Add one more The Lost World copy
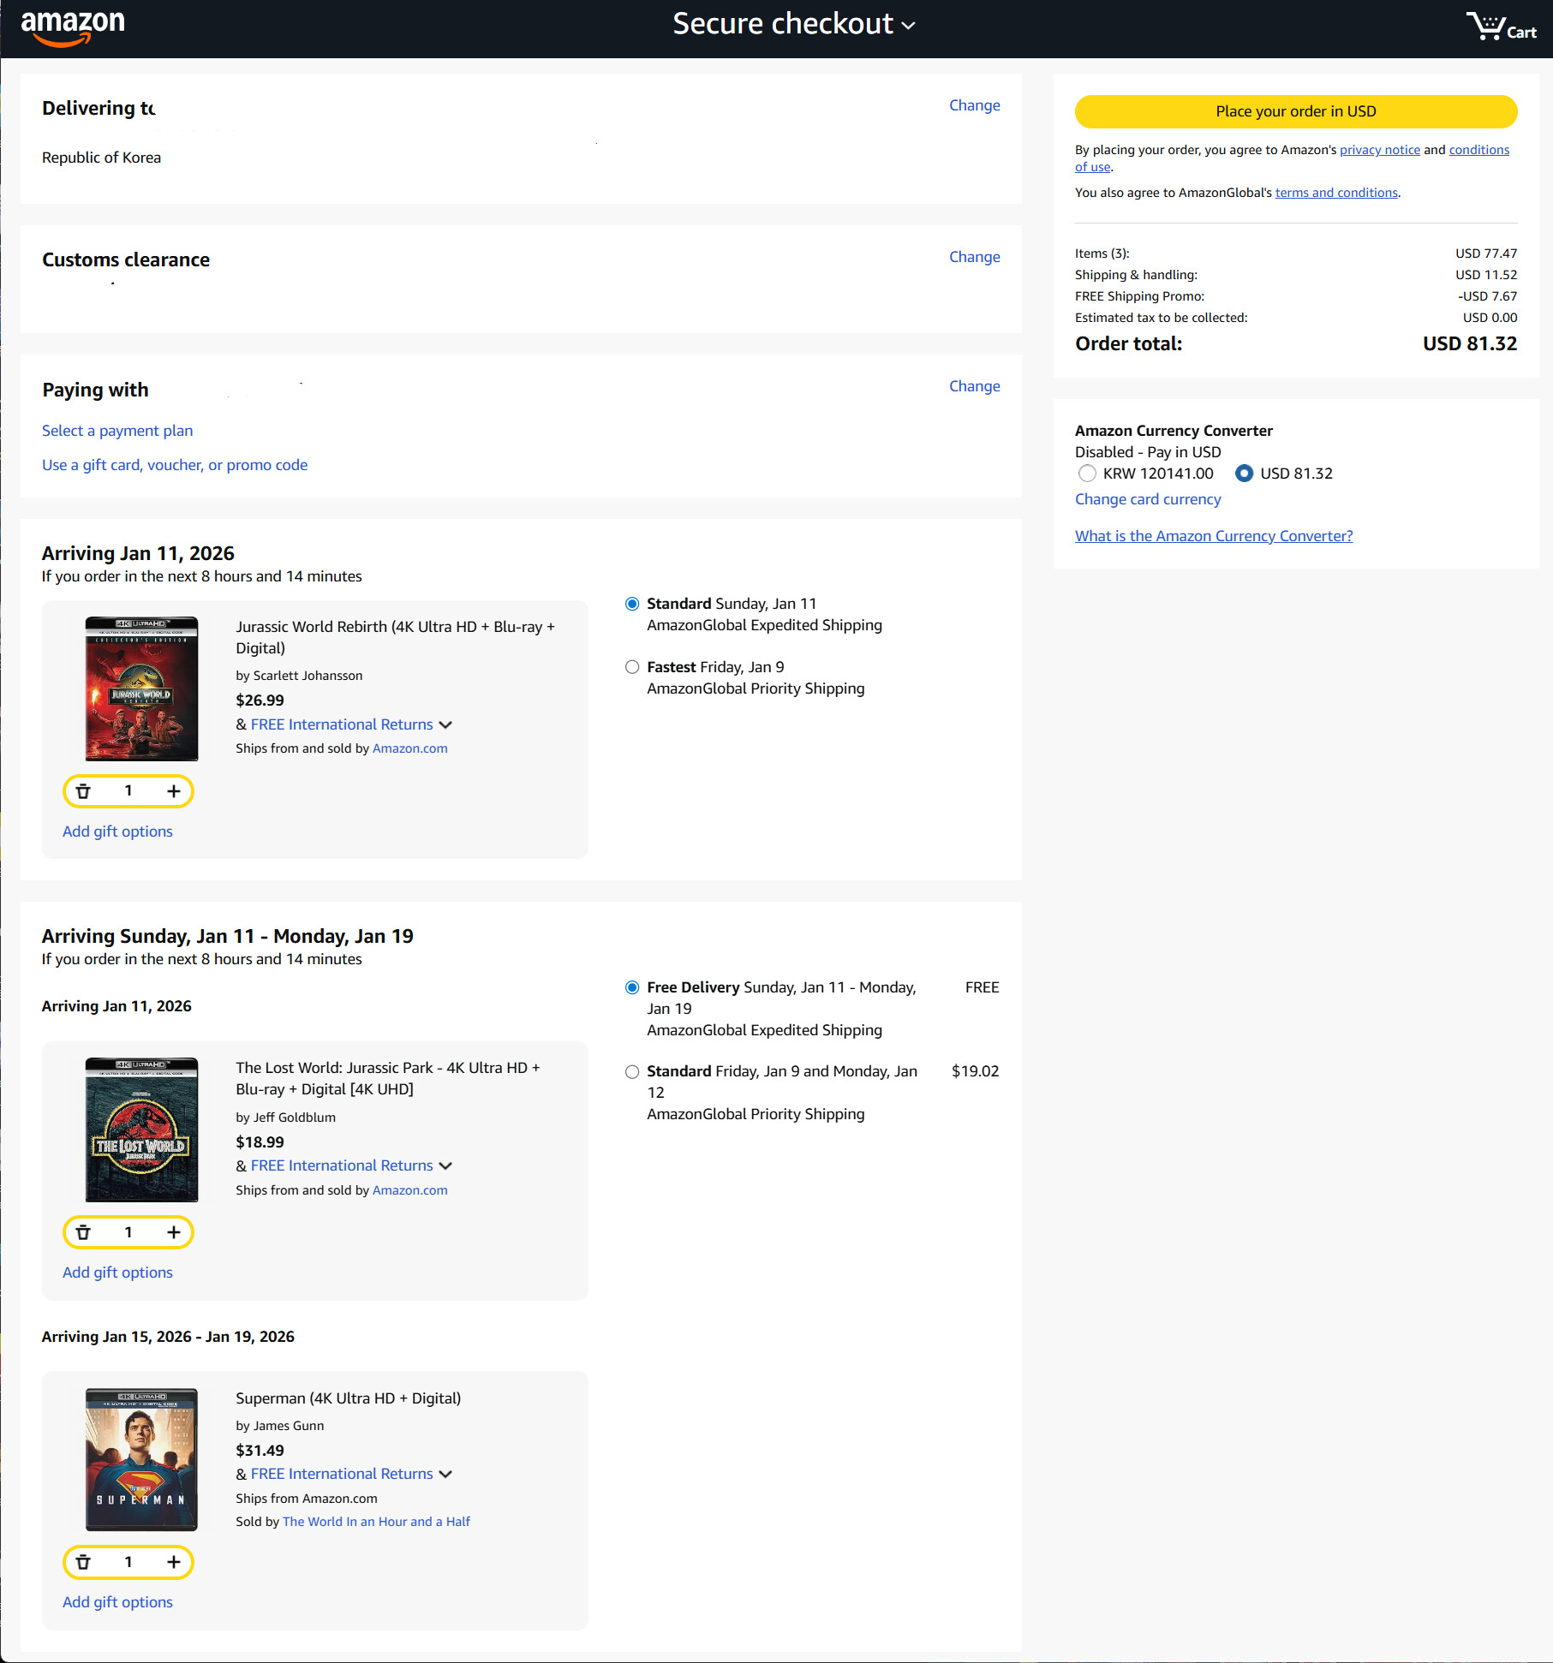 click(174, 1232)
